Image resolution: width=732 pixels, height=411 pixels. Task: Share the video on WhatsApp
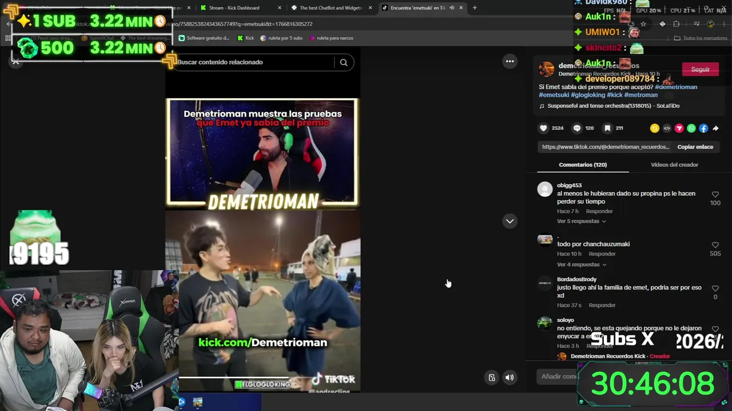[x=691, y=128]
